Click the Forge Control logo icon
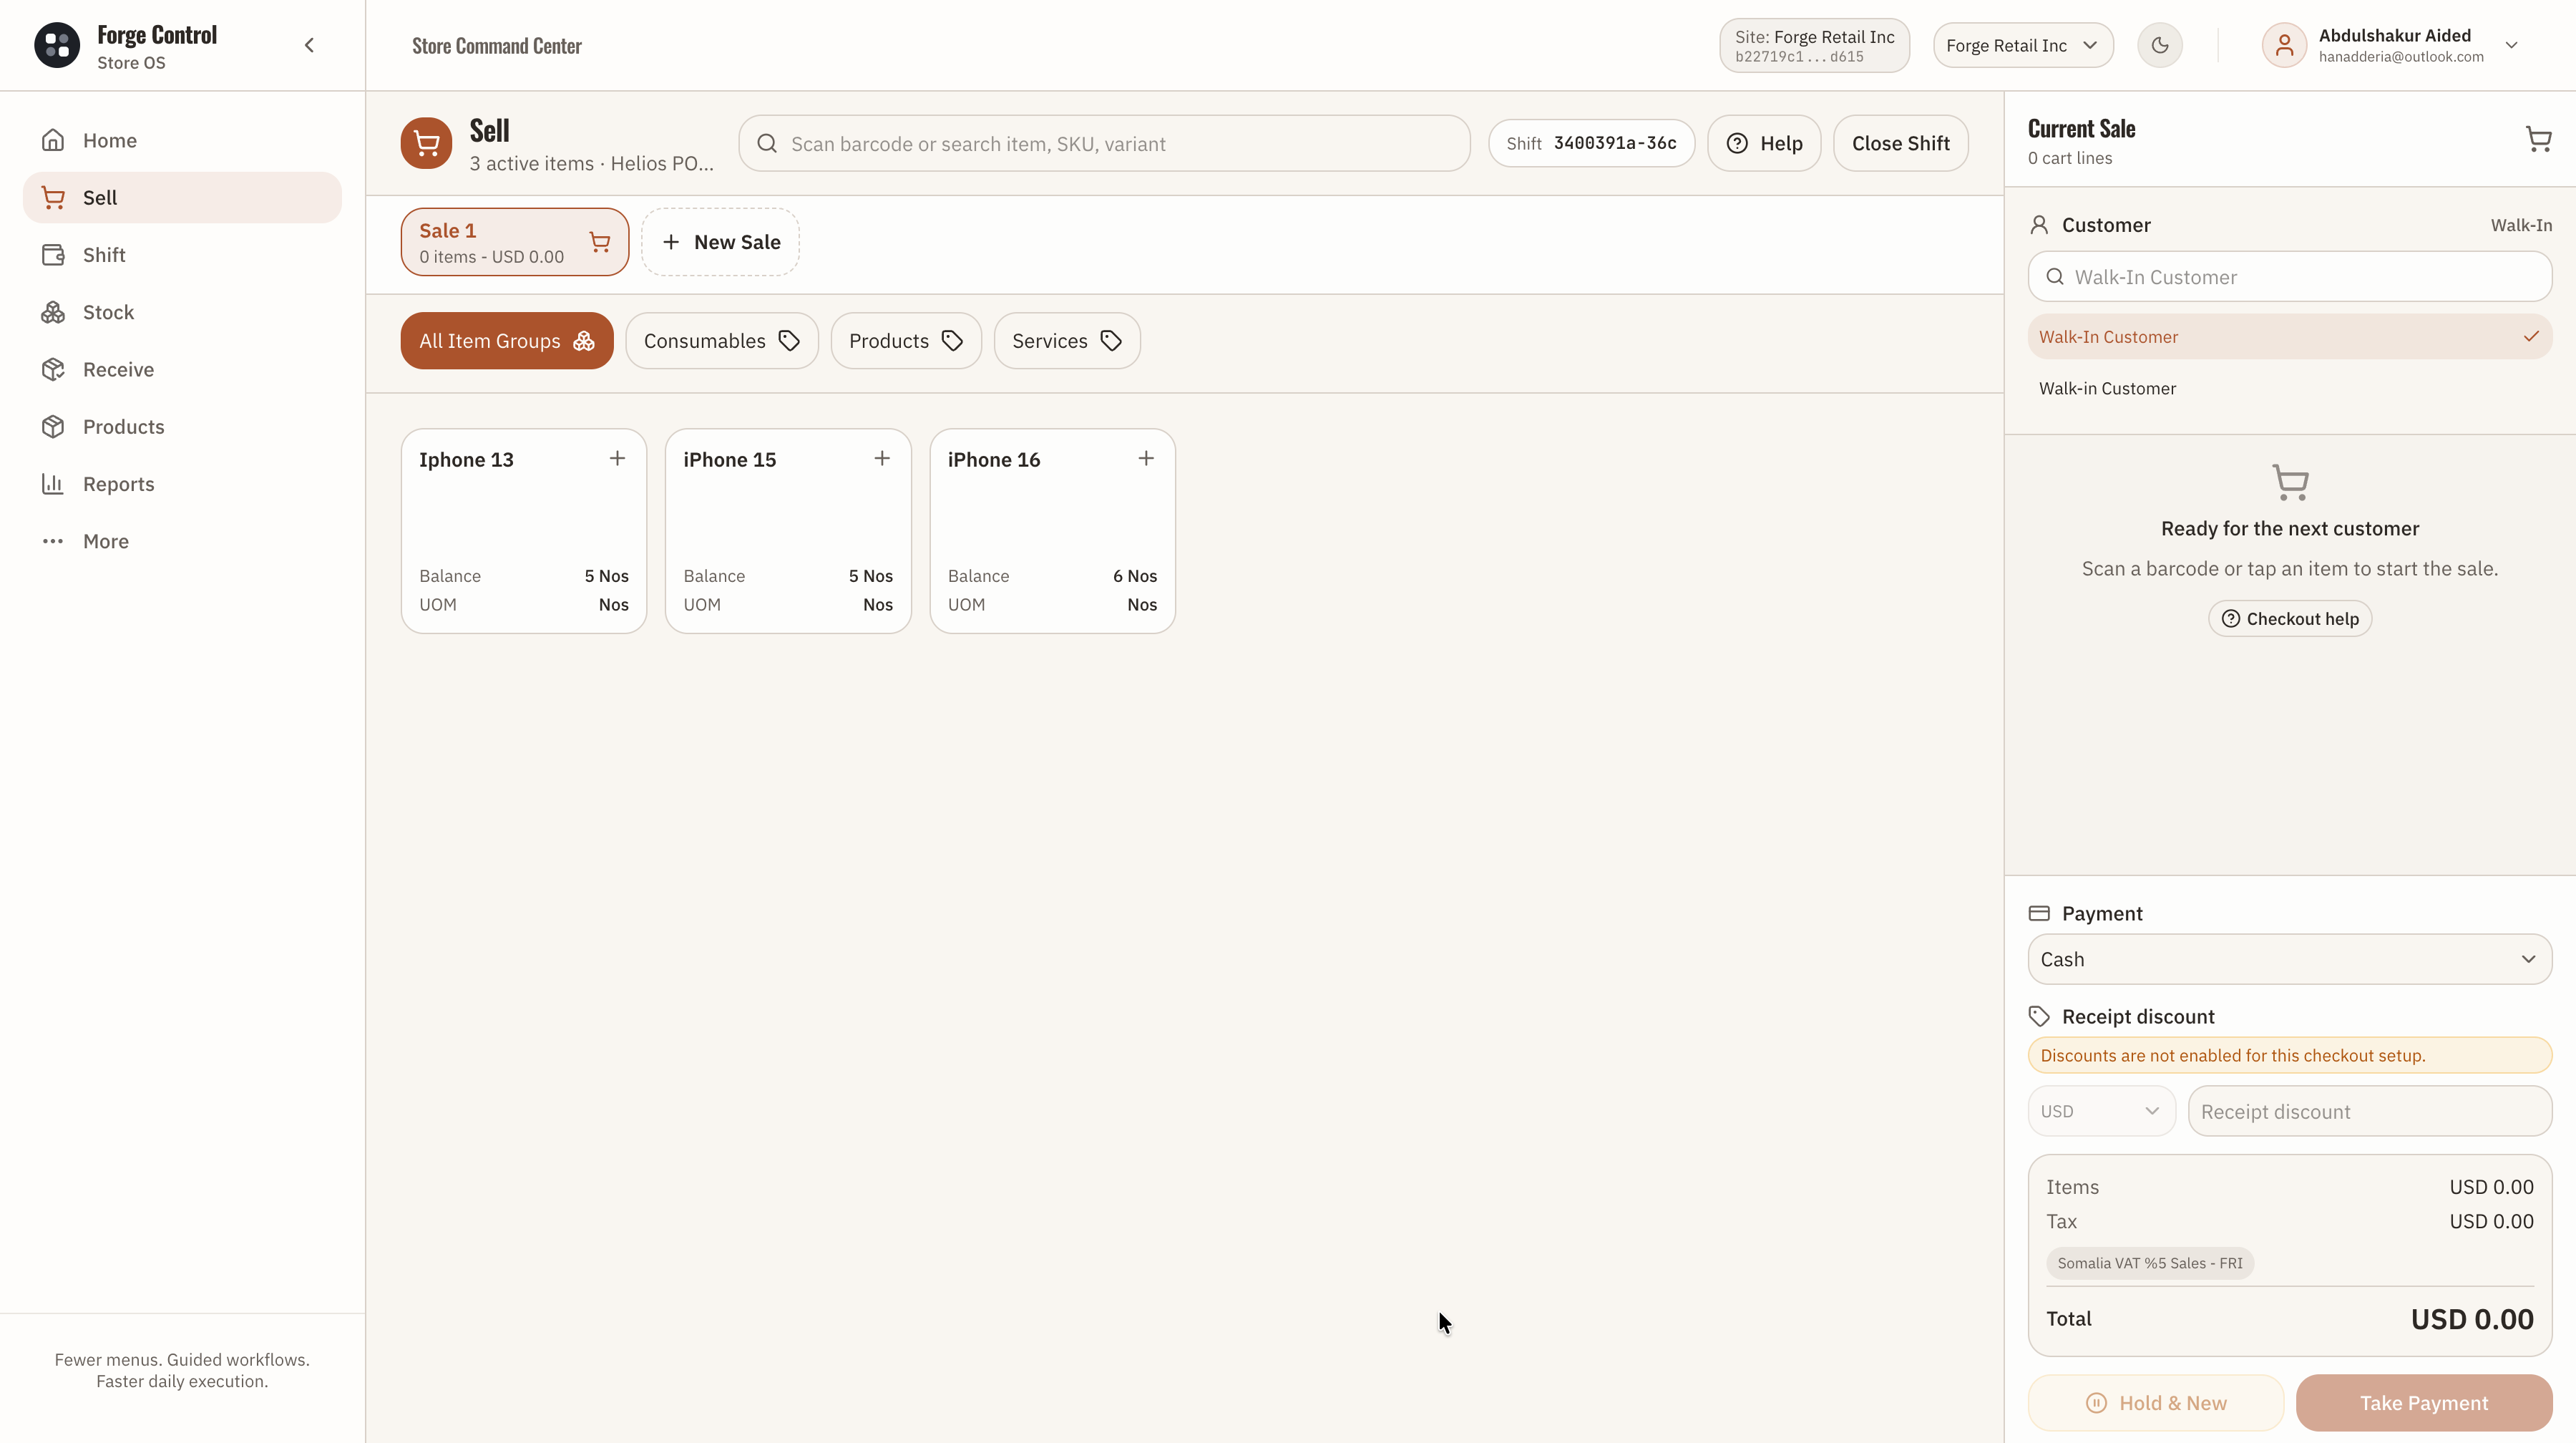Screen dimensions: 2576x1443 click(x=57, y=45)
